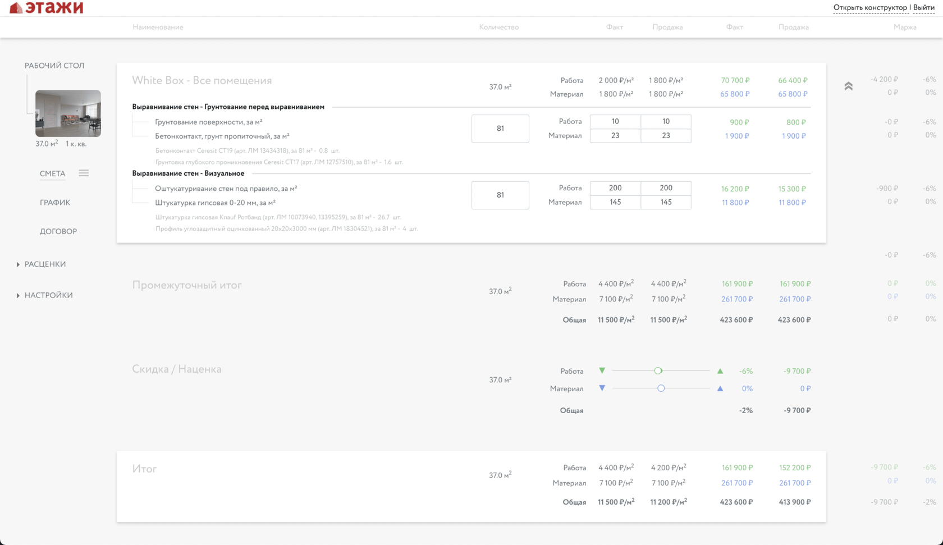Open Рабочий стол in sidebar
The image size is (943, 545).
coord(54,66)
